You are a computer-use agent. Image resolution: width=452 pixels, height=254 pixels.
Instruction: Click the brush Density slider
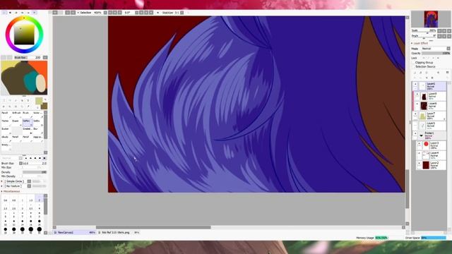35,172
